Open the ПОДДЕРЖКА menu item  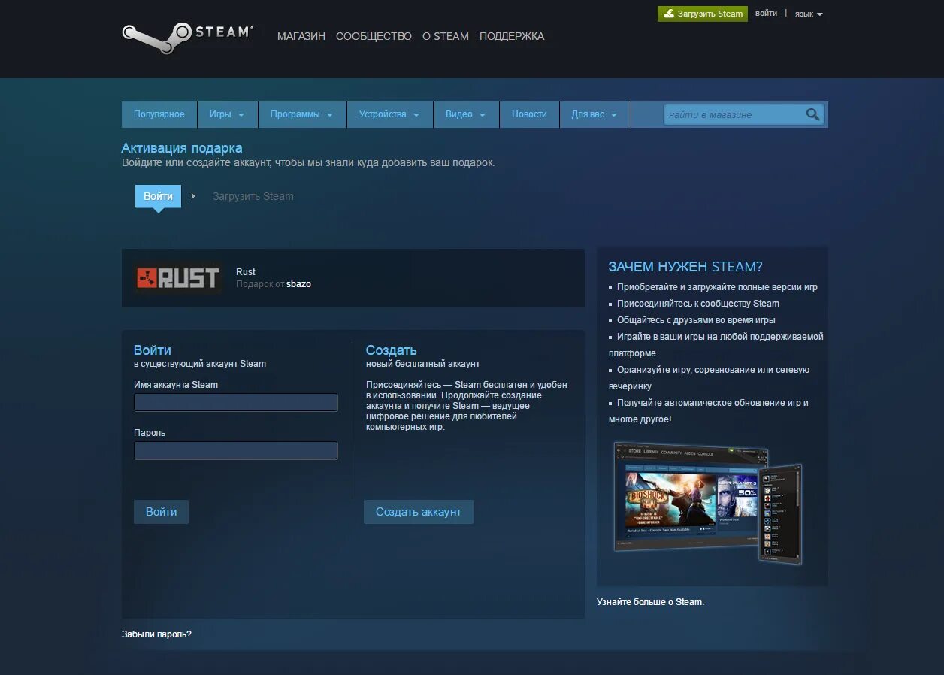512,36
